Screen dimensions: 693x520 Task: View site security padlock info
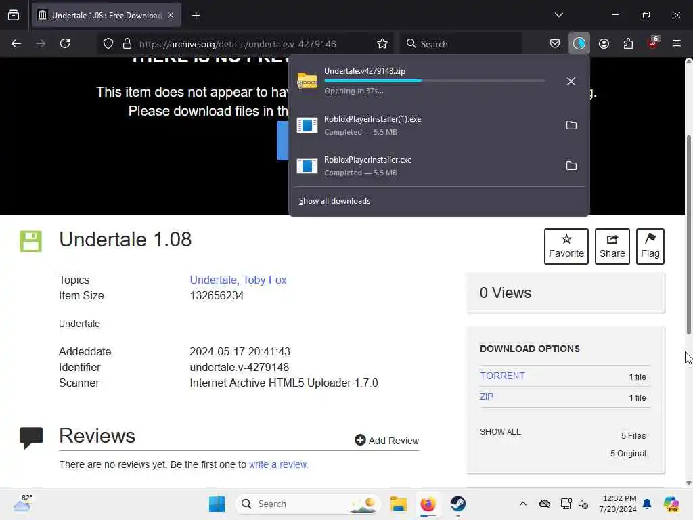click(x=127, y=43)
